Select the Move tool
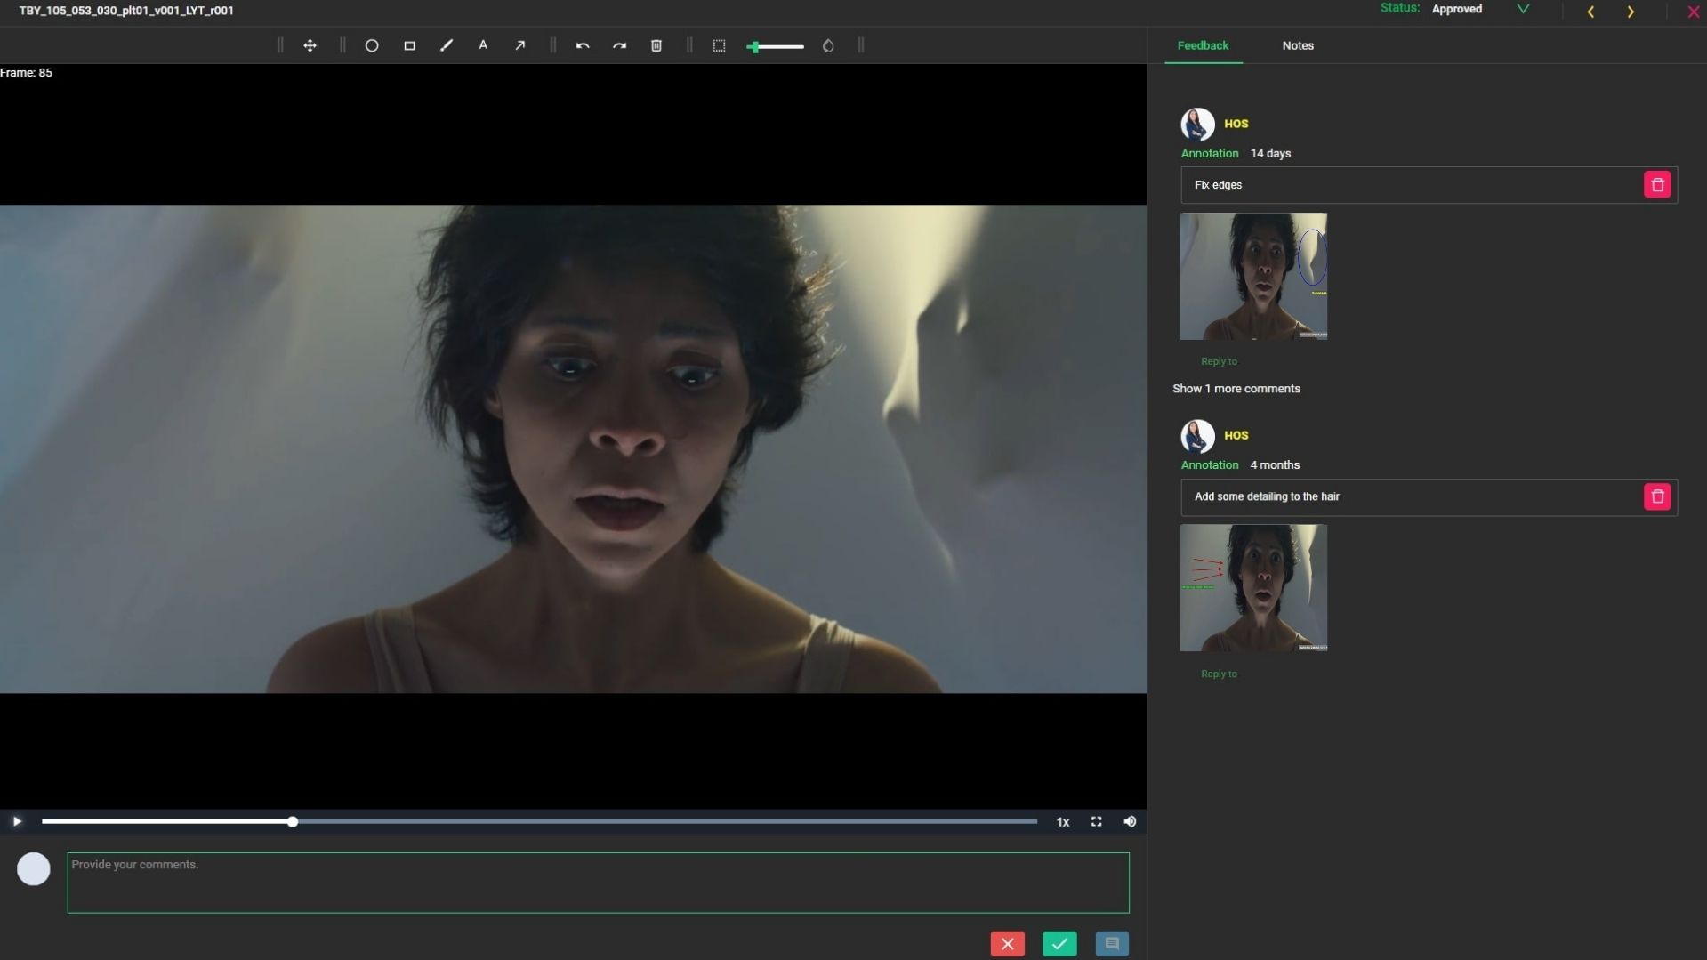This screenshot has width=1707, height=960. click(310, 45)
